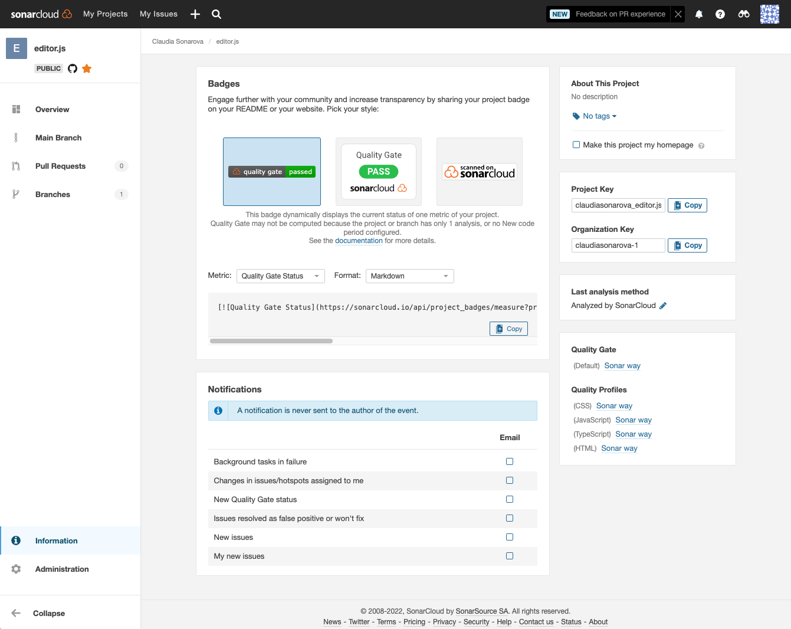
Task: Open the SonarSource SA footer link
Action: coord(482,611)
